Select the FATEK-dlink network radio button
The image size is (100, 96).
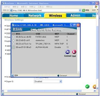[13, 37]
